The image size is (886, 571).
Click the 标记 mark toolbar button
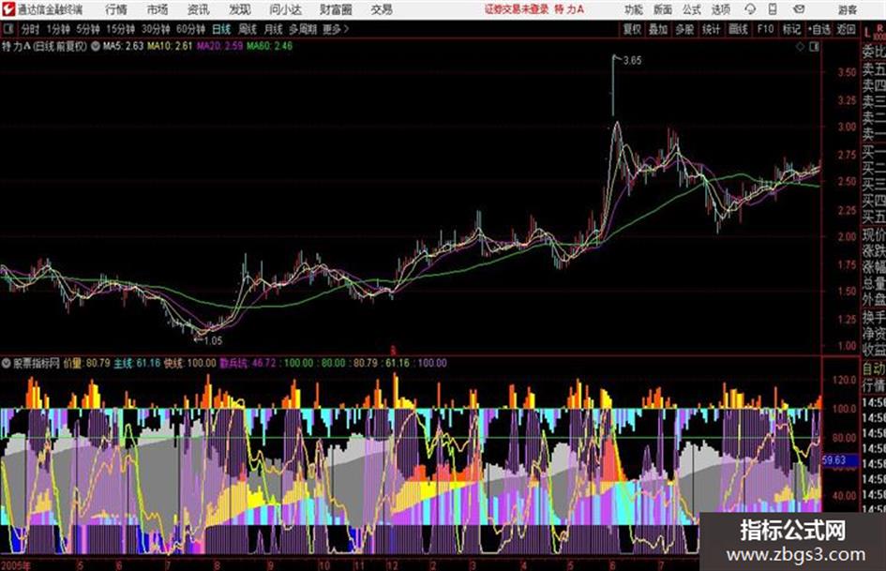791,29
